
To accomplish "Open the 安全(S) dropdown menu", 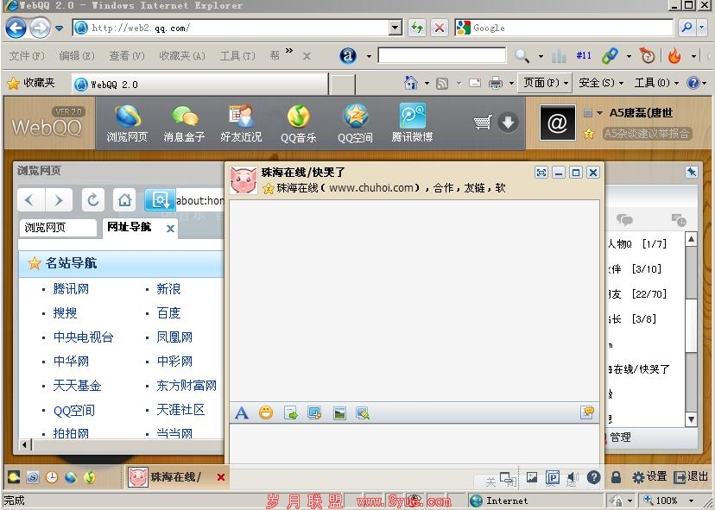I will tap(601, 83).
